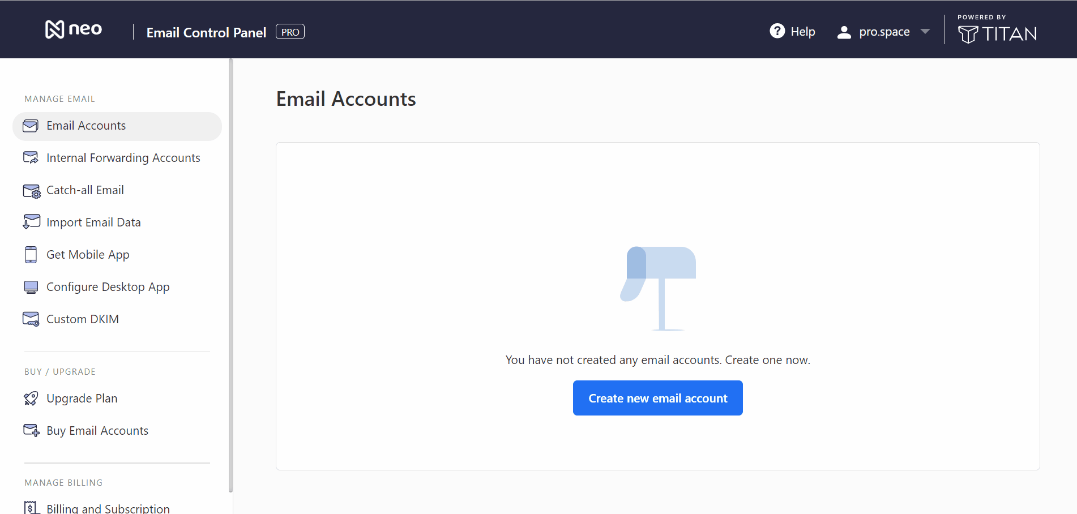
Task: Click the PRO badge next to Email Control Panel
Action: click(289, 31)
